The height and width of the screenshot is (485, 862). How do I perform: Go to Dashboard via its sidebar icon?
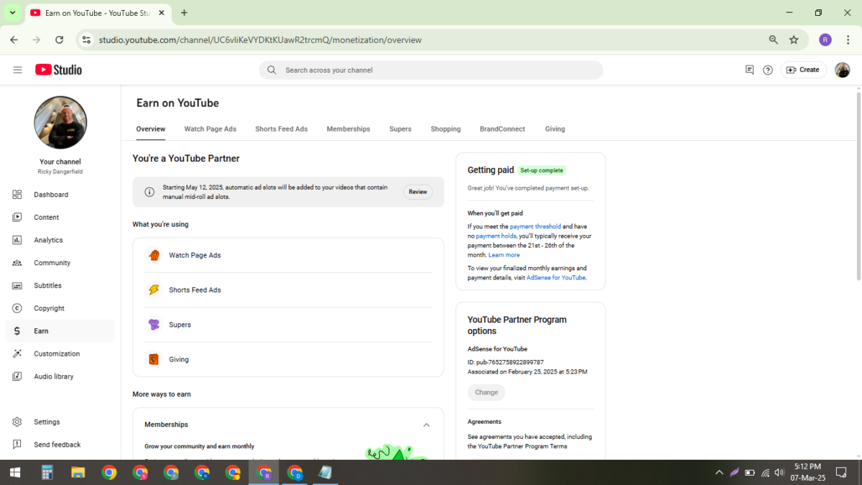pyautogui.click(x=17, y=195)
